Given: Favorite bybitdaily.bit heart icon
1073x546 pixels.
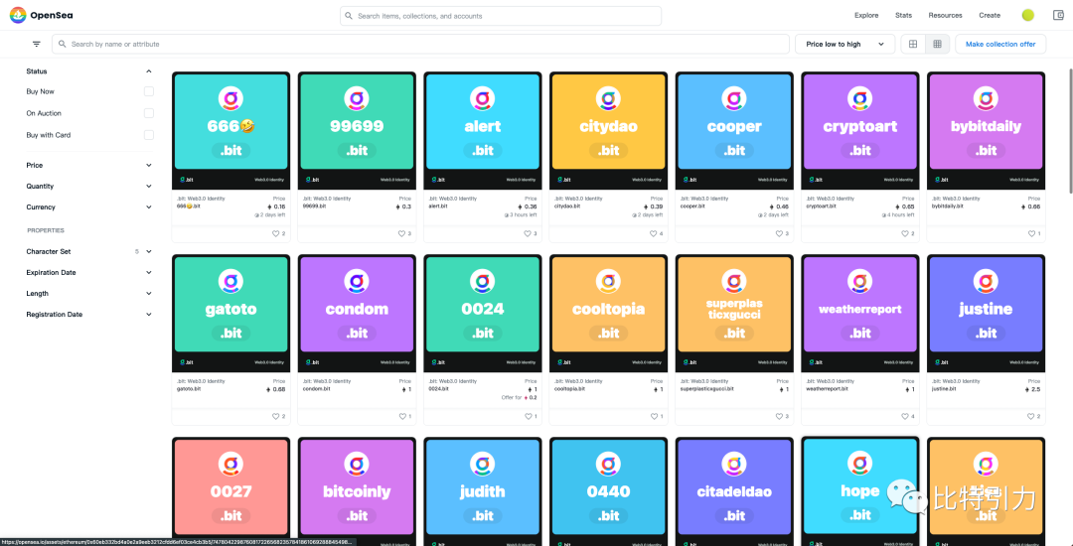Looking at the screenshot, I should [1031, 233].
